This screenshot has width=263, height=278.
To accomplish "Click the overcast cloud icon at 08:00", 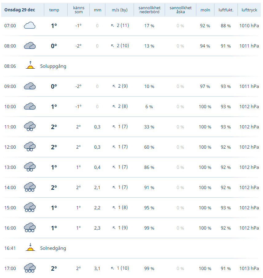I will pyautogui.click(x=30, y=46).
